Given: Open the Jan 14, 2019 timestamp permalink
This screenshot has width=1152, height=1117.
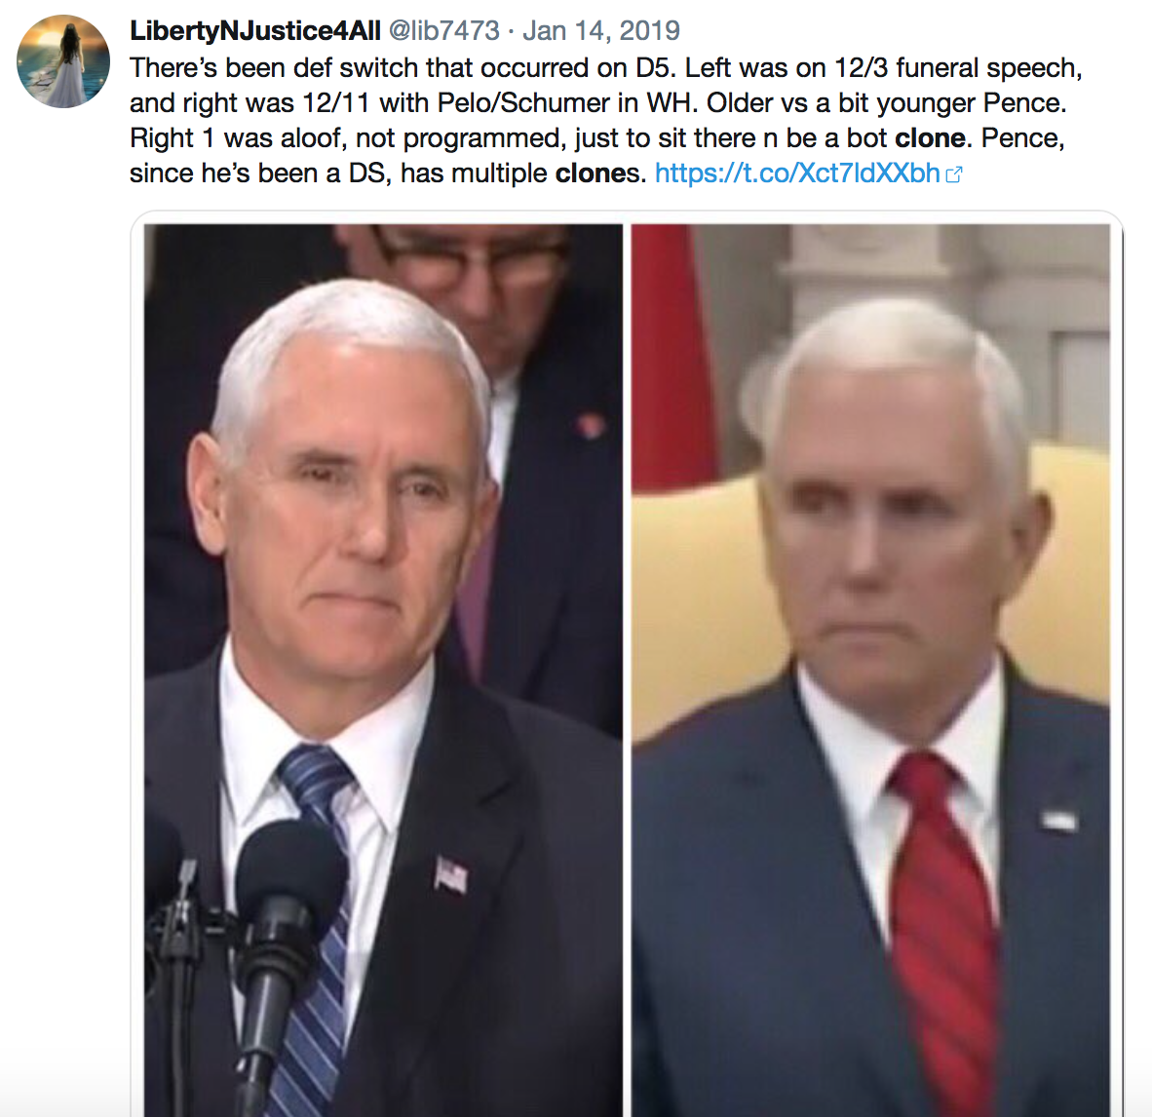Looking at the screenshot, I should coord(601,31).
